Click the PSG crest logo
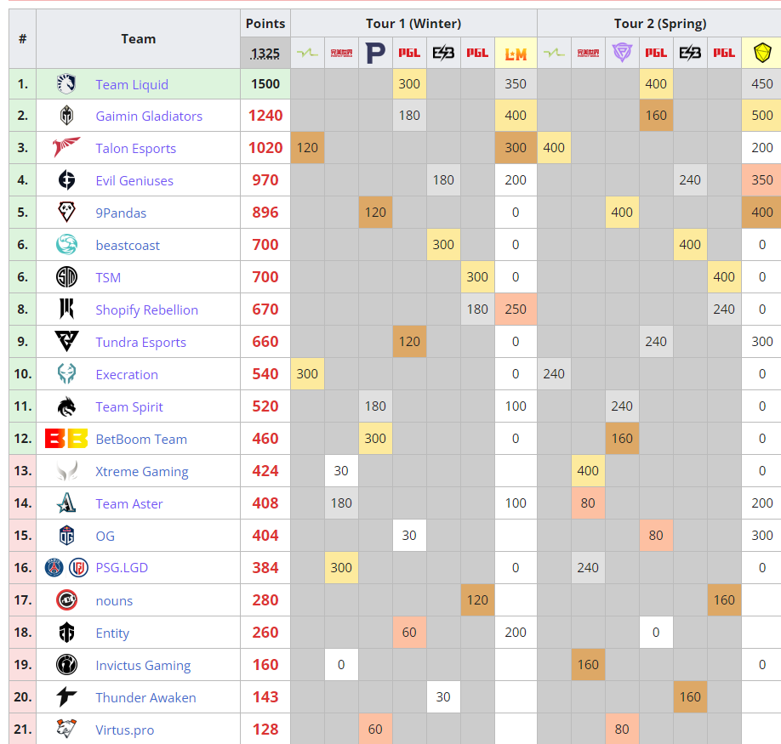 click(54, 567)
